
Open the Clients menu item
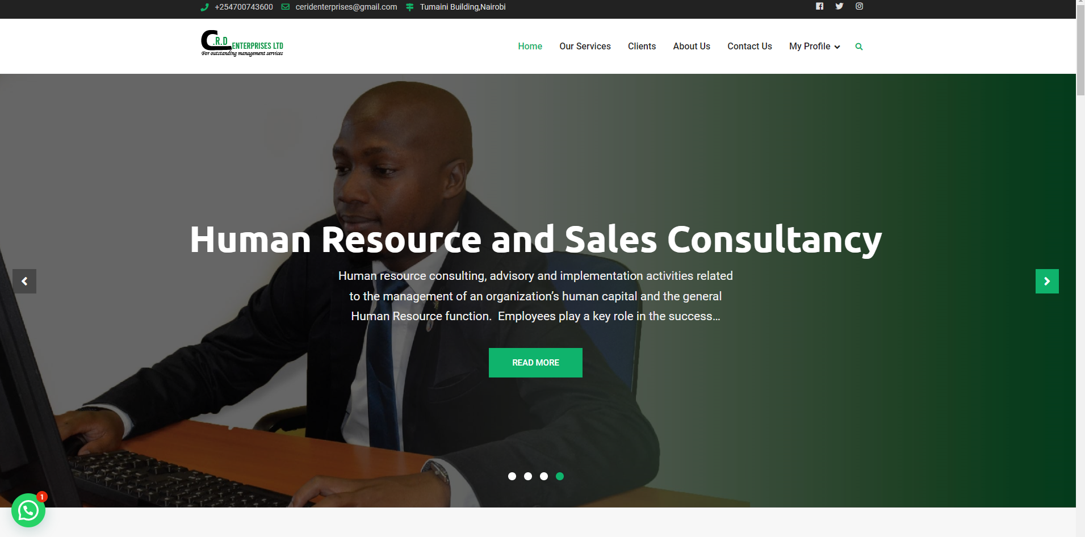point(642,47)
